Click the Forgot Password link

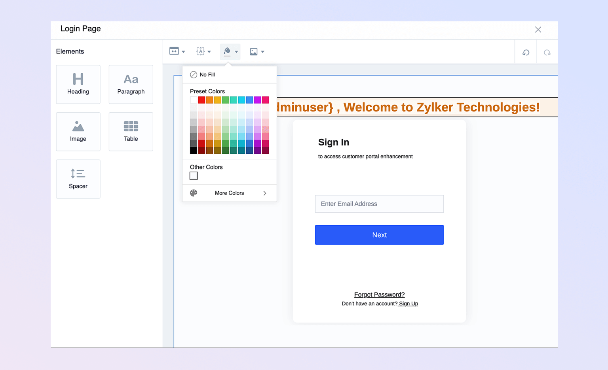(x=379, y=294)
